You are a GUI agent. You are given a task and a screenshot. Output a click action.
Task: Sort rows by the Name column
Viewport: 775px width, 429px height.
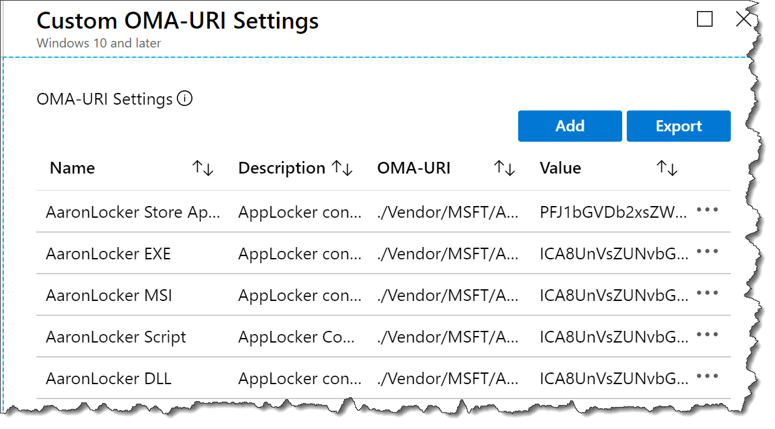coord(204,168)
